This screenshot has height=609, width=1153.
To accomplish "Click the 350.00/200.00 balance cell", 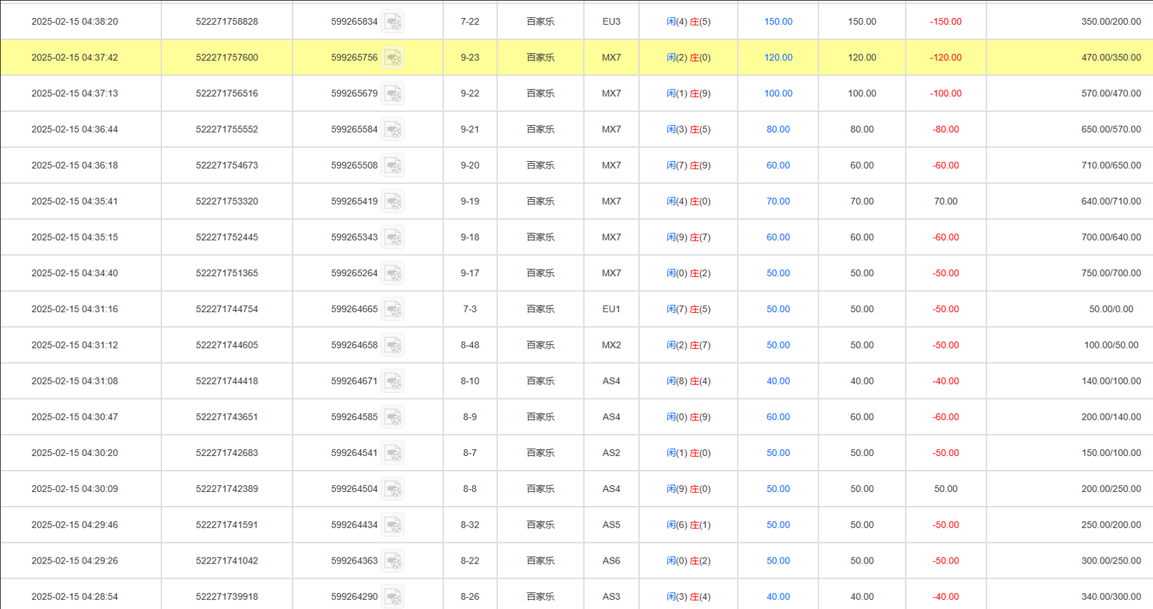I will 1110,21.
